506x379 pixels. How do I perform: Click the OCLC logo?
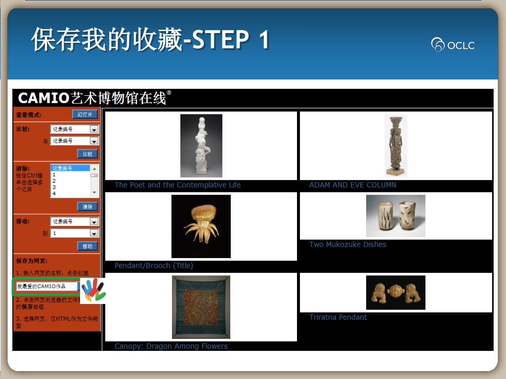pyautogui.click(x=453, y=44)
